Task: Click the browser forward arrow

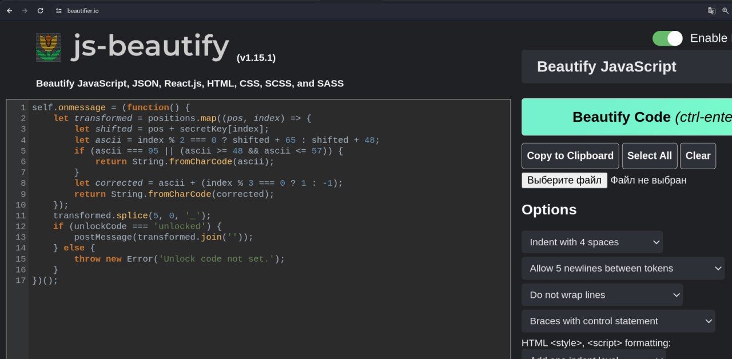Action: point(25,10)
